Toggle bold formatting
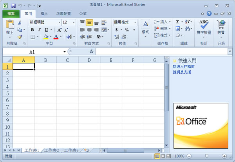The width and height of the screenshot is (235, 162). click(33, 30)
